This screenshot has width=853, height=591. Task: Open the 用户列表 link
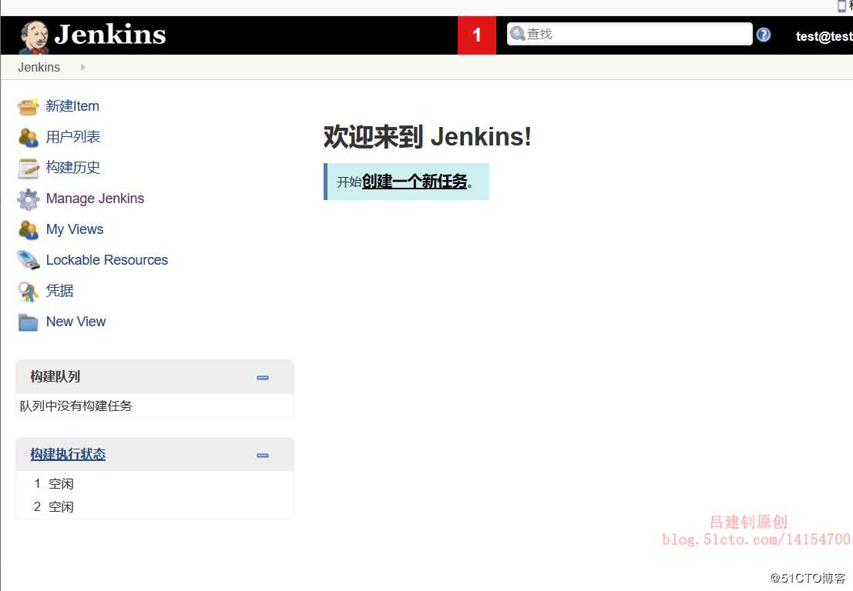point(73,137)
